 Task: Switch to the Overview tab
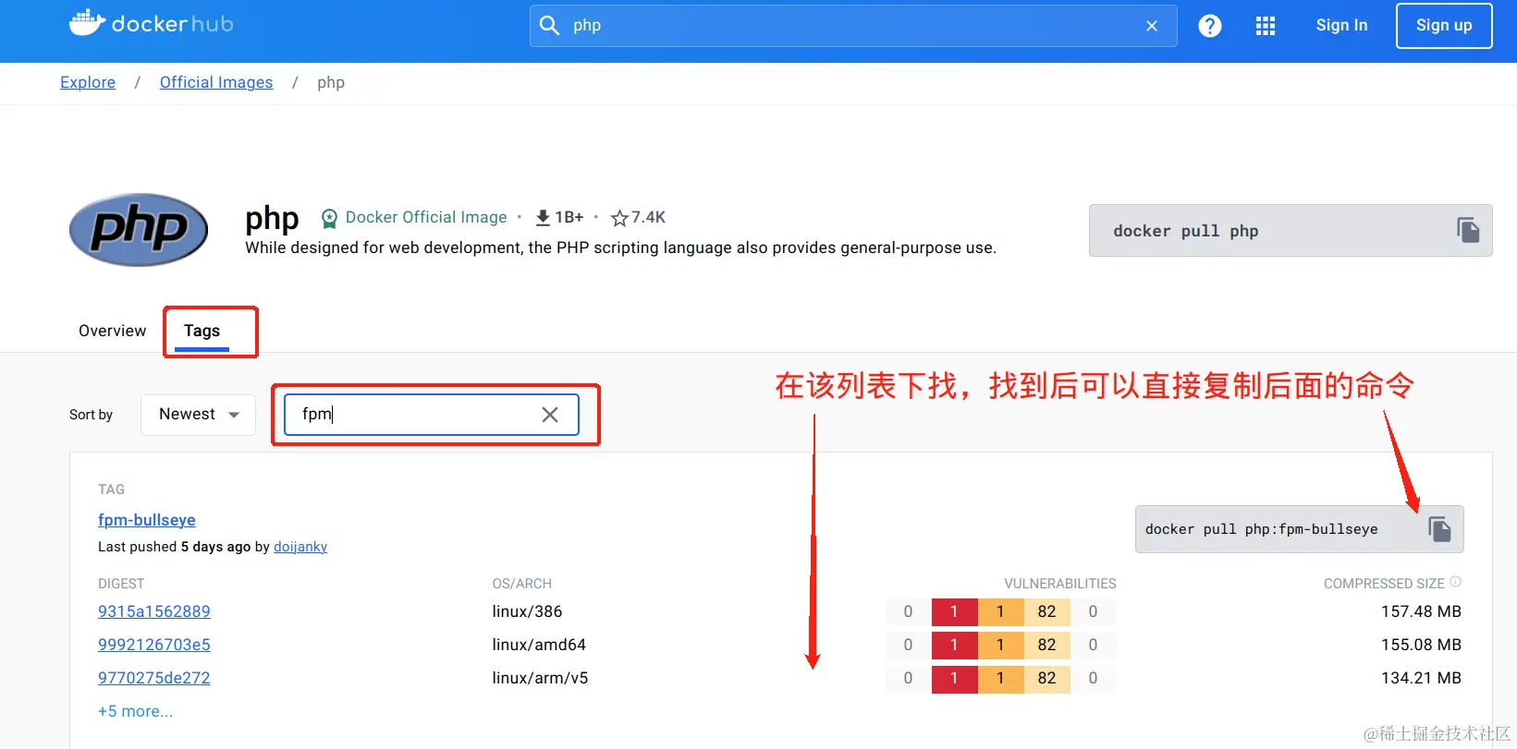coord(112,331)
